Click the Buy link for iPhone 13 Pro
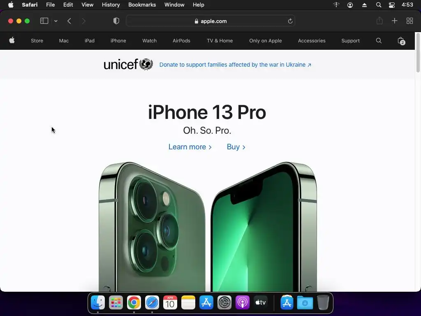 [x=236, y=147]
